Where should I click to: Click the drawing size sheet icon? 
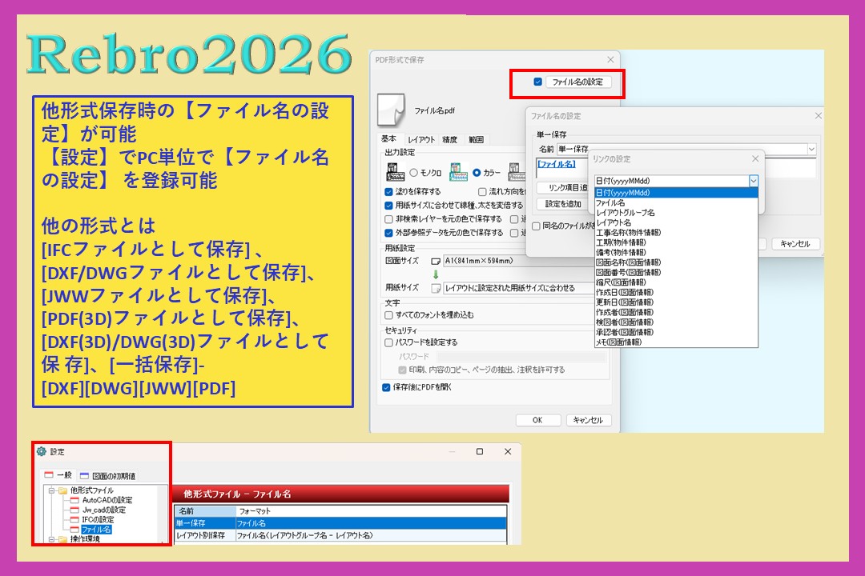[x=435, y=262]
